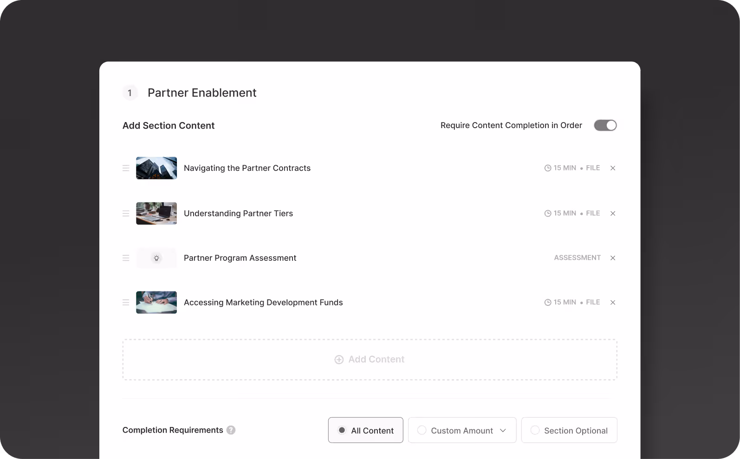740x459 pixels.
Task: Grab drag handle for Accessing Marketing Development Funds
Action: coord(126,303)
